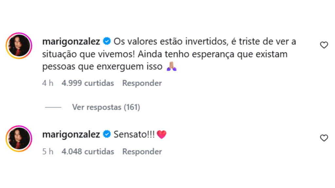The height and width of the screenshot is (188, 335).
Task: Open the "4 h" timestamp link
Action: coord(48,83)
